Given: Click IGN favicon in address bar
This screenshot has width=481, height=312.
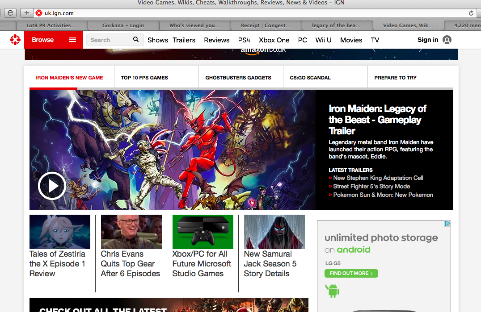Looking at the screenshot, I should coord(38,13).
